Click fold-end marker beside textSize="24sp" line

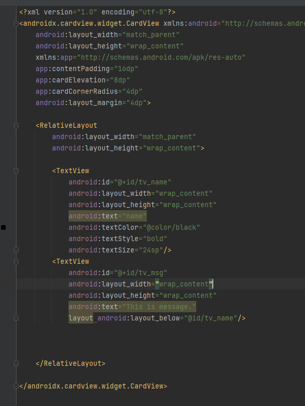click(x=16, y=250)
